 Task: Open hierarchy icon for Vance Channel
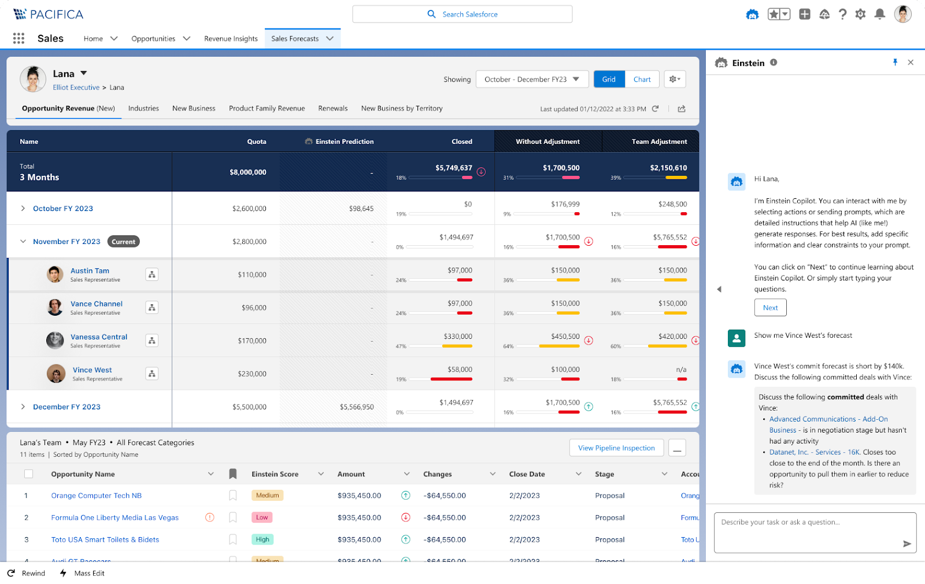pos(152,308)
